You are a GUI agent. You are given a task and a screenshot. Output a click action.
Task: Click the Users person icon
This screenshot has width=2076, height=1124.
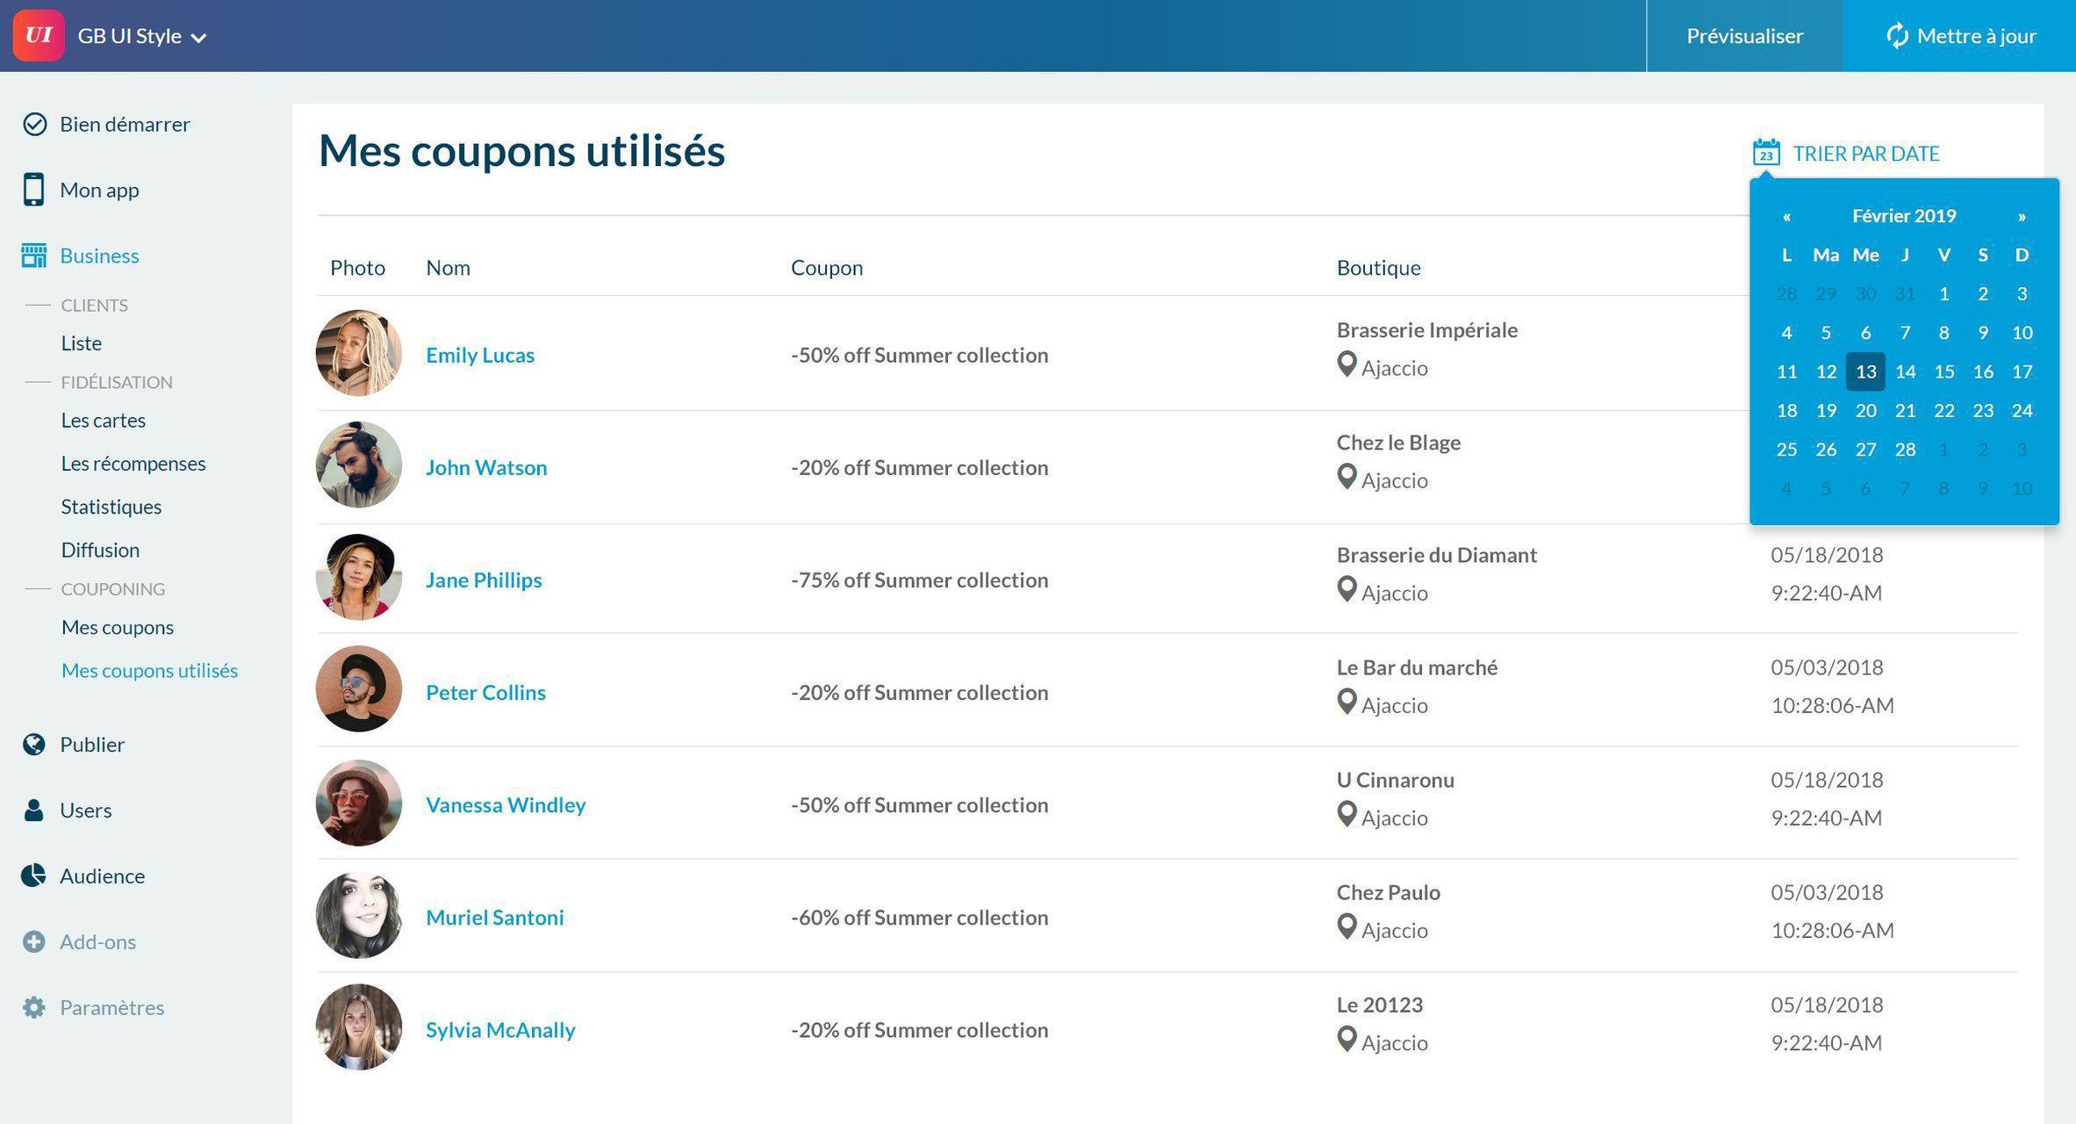coord(33,810)
